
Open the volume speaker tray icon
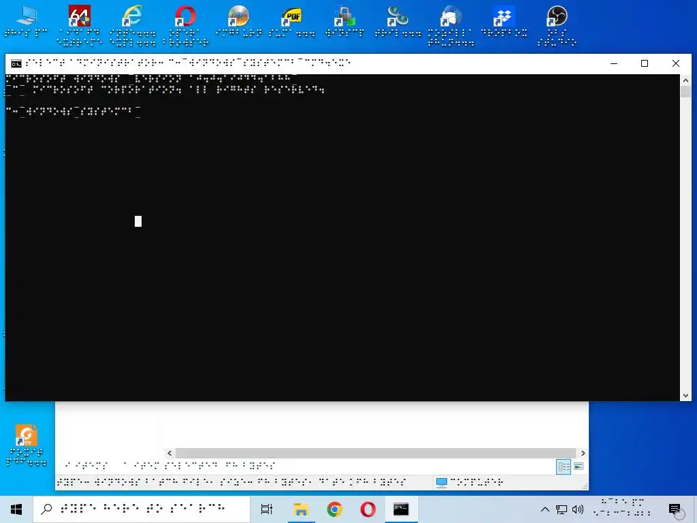578,509
